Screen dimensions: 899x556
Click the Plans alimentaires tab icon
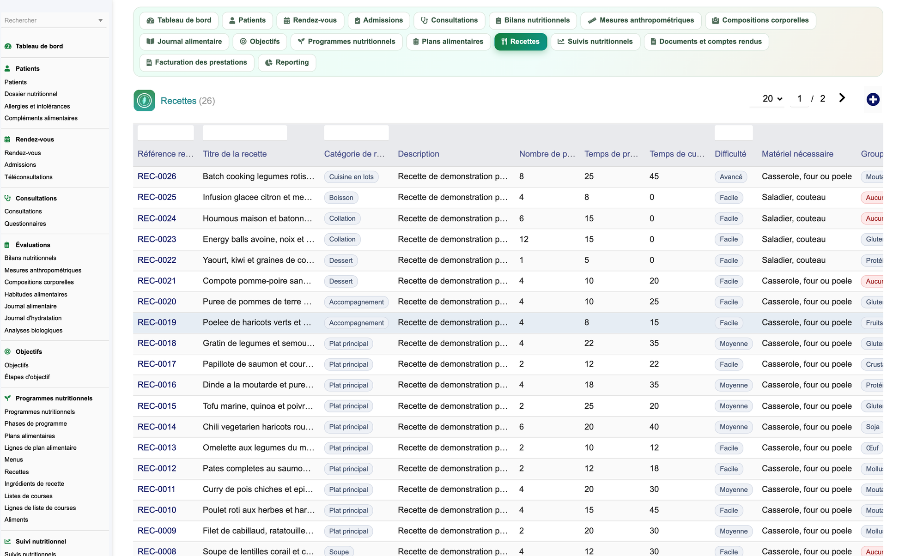[416, 42]
